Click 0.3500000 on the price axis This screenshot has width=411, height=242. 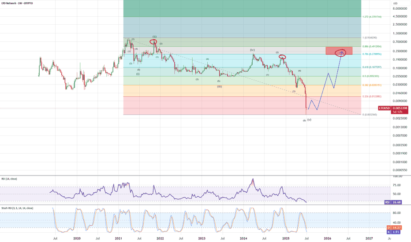pos(400,51)
